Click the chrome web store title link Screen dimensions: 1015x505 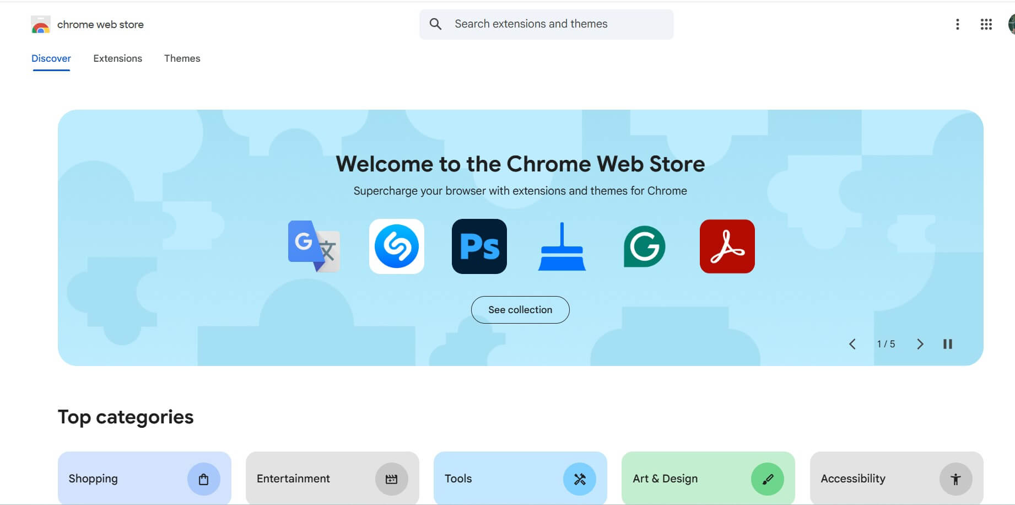[100, 25]
